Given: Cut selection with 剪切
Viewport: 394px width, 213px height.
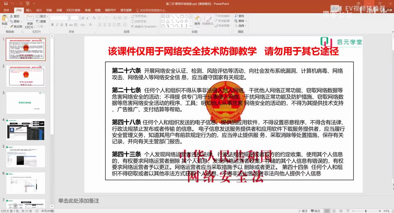Looking at the screenshot, I should pos(14,16).
